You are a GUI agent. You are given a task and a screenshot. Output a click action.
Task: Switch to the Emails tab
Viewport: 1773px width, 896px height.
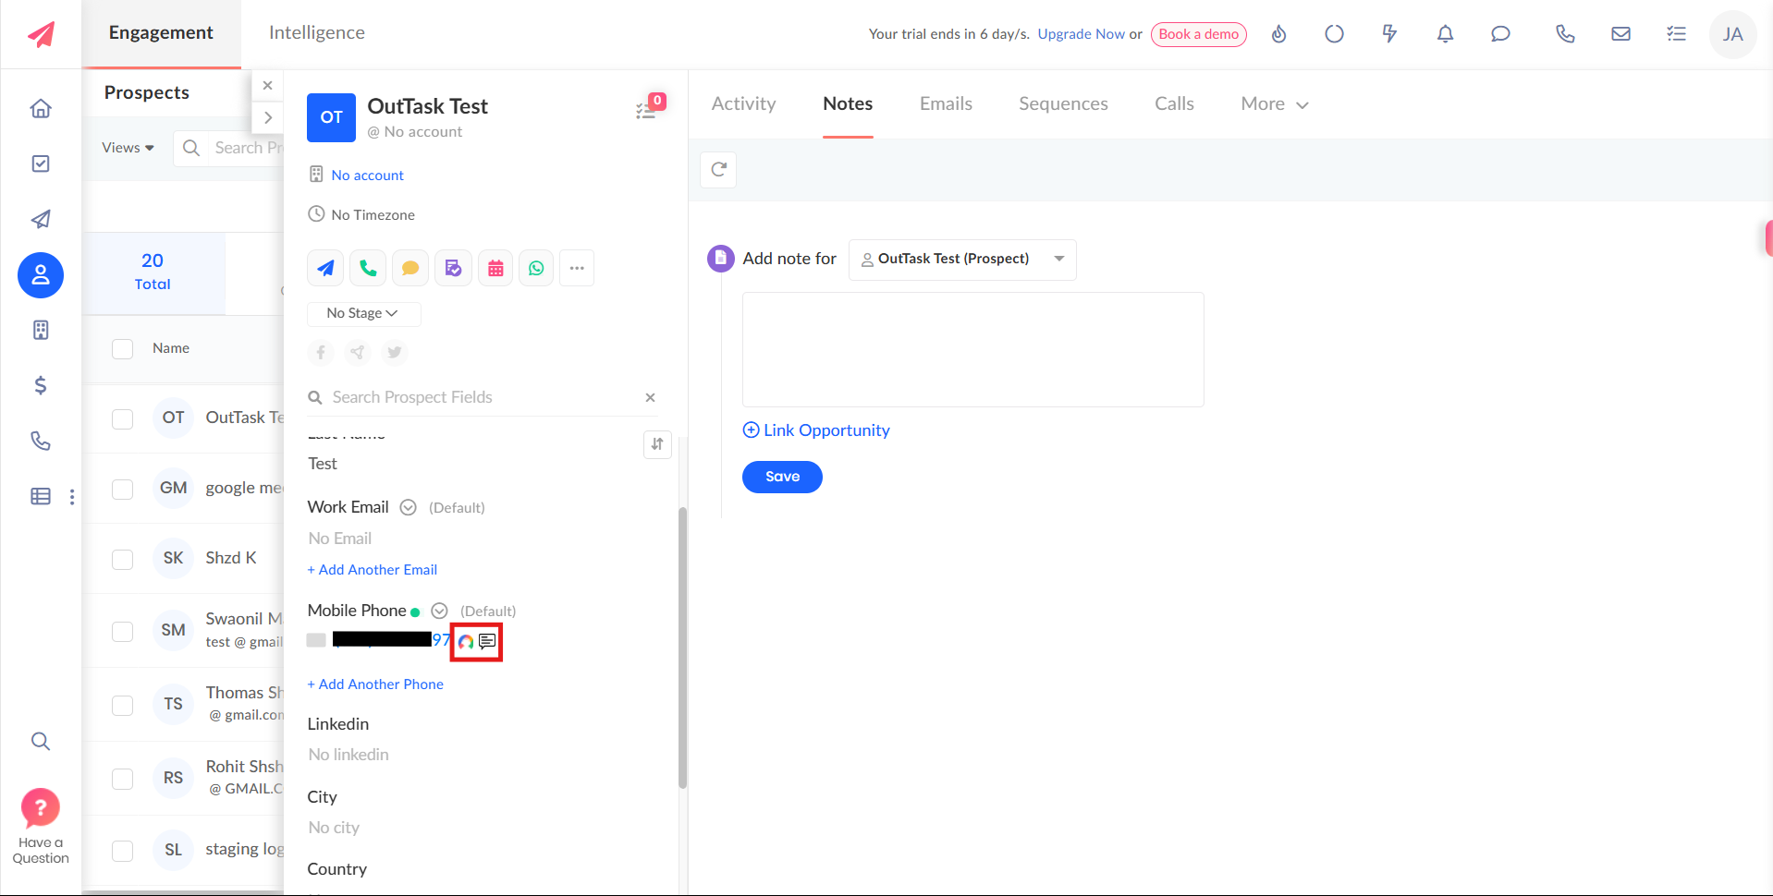[946, 104]
